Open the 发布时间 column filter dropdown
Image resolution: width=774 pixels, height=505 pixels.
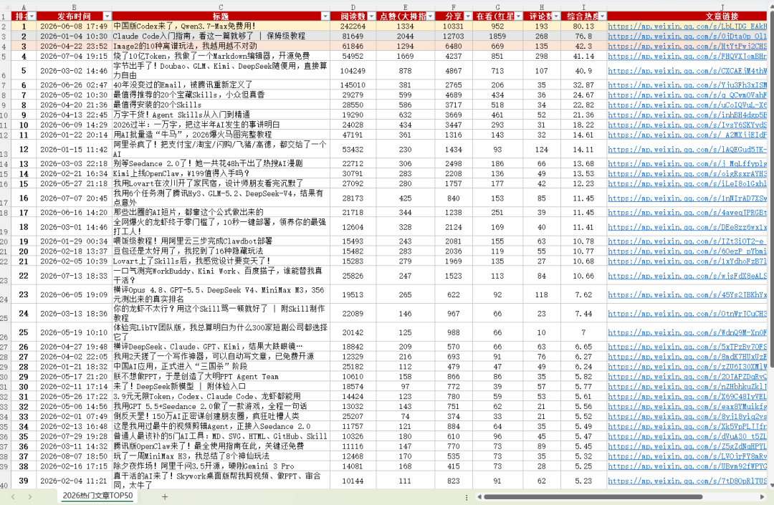[x=107, y=16]
